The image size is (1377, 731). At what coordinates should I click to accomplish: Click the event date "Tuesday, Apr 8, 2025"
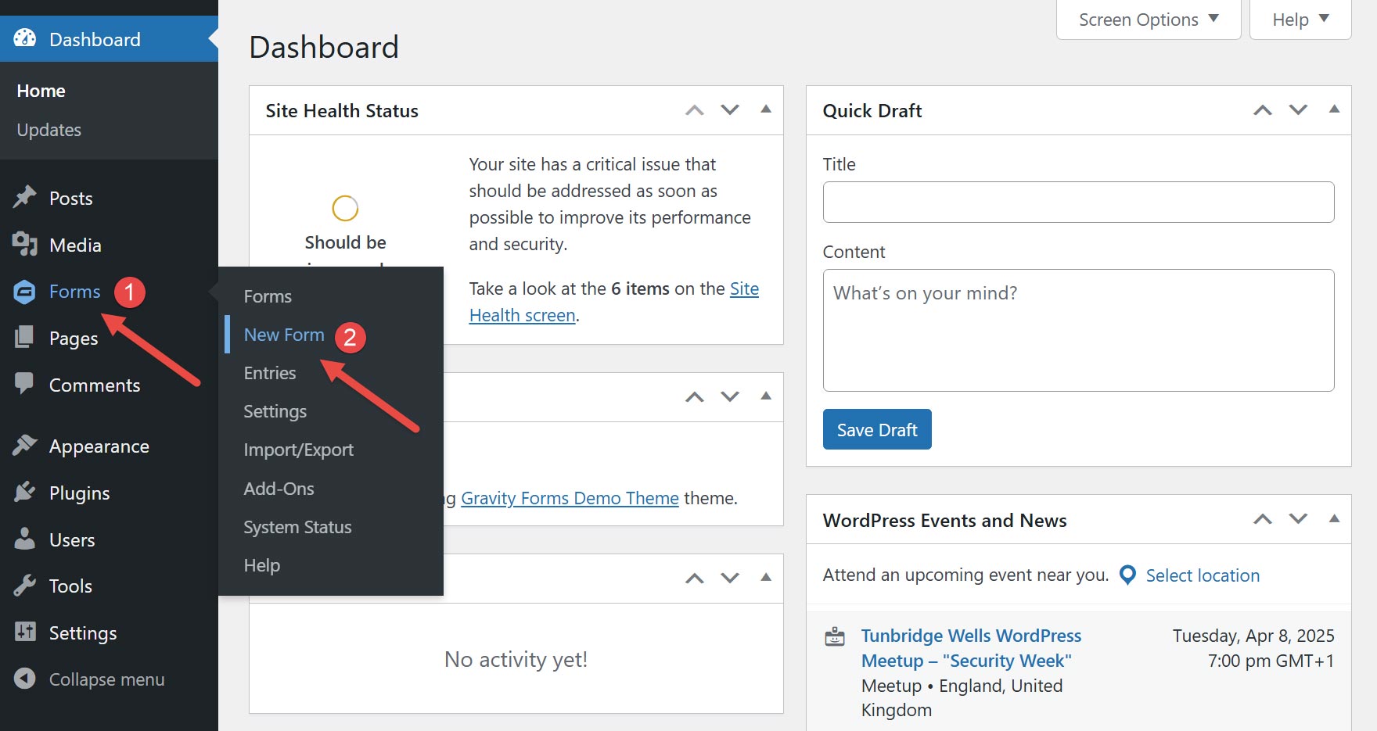1253,636
